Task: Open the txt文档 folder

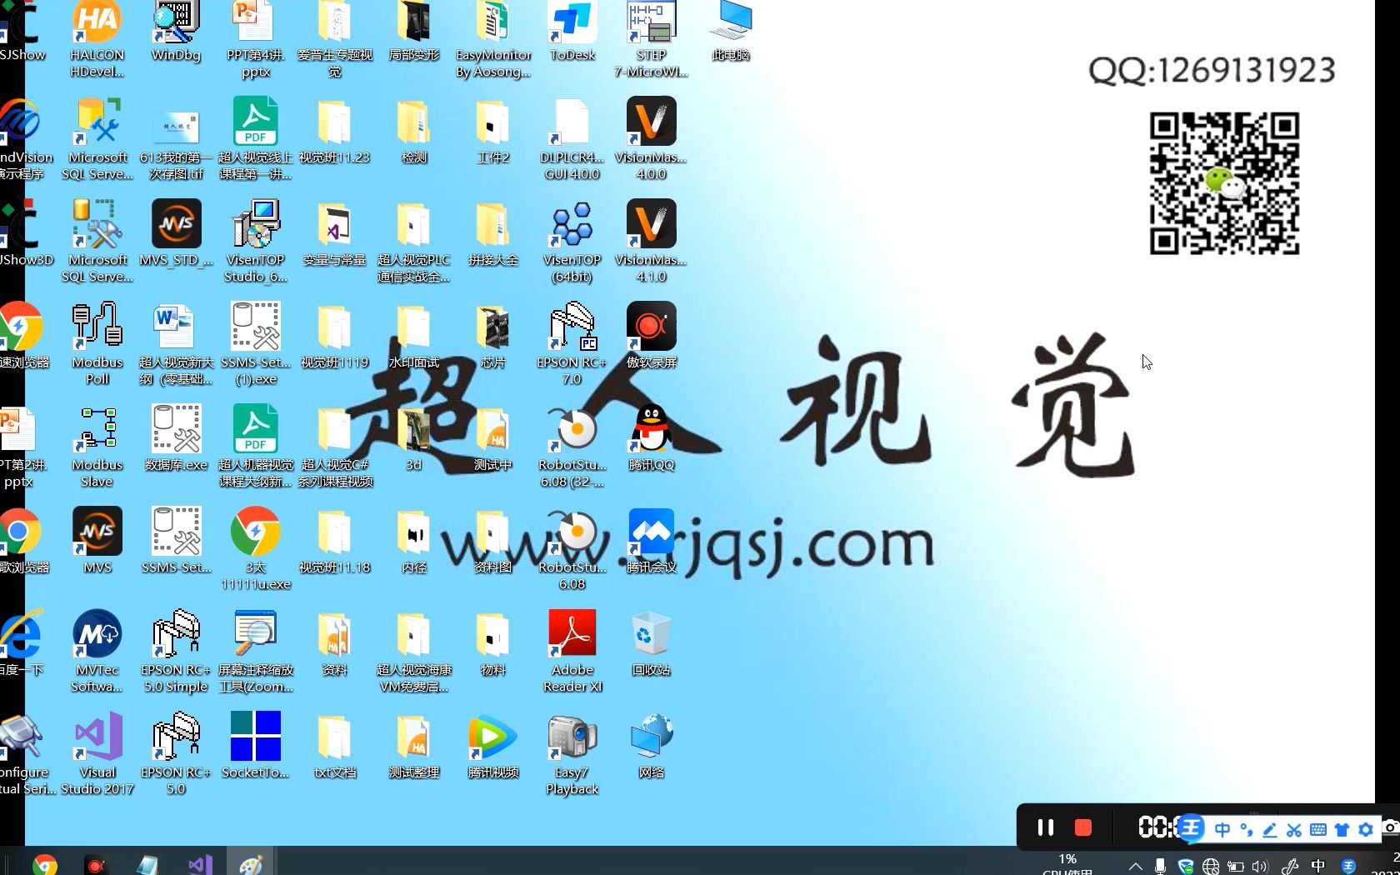Action: coord(334,745)
